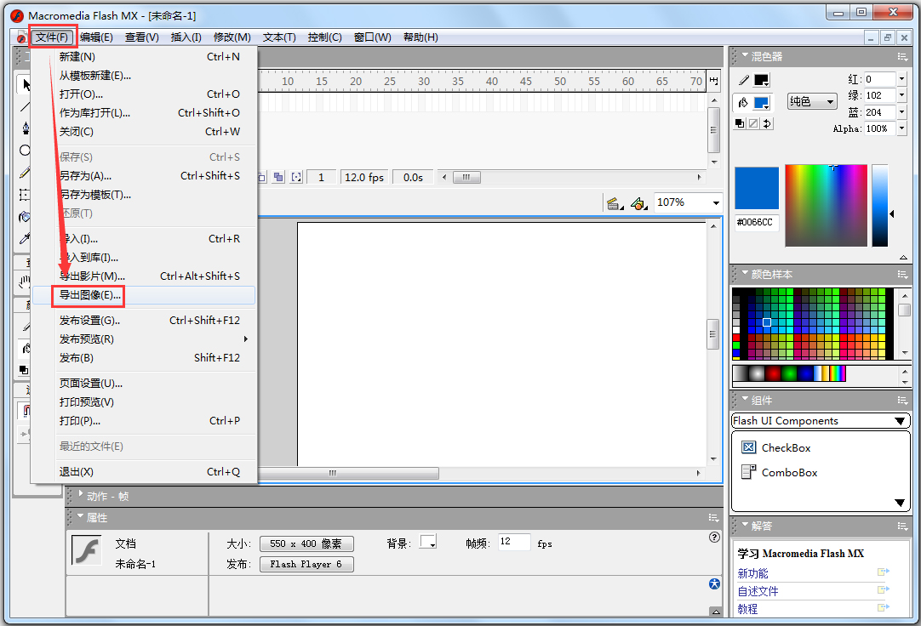The width and height of the screenshot is (921, 626).
Task: Select the Free Transform tool
Action: coord(25,194)
